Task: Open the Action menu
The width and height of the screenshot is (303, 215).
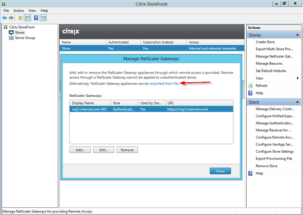Action: (18, 10)
